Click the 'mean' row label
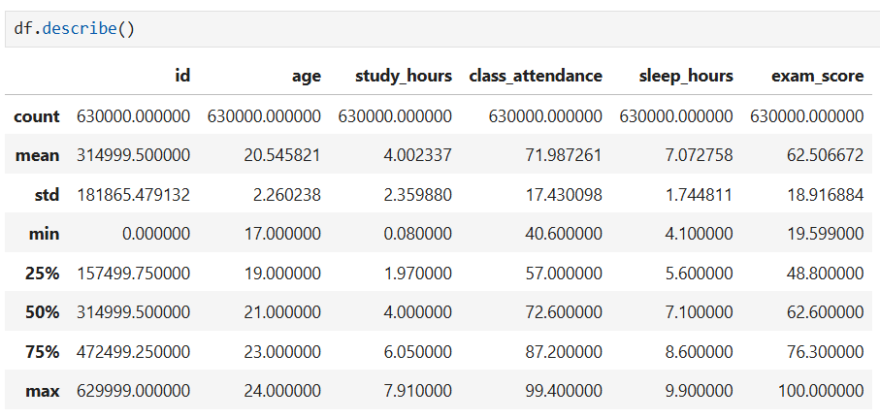 point(37,155)
